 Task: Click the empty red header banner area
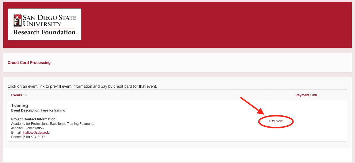click(x=216, y=25)
